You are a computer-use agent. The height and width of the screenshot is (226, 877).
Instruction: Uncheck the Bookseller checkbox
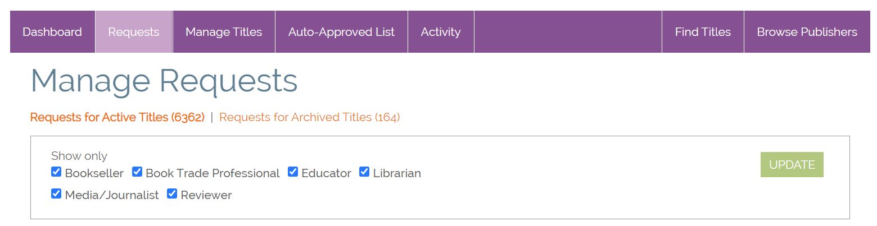pos(56,172)
